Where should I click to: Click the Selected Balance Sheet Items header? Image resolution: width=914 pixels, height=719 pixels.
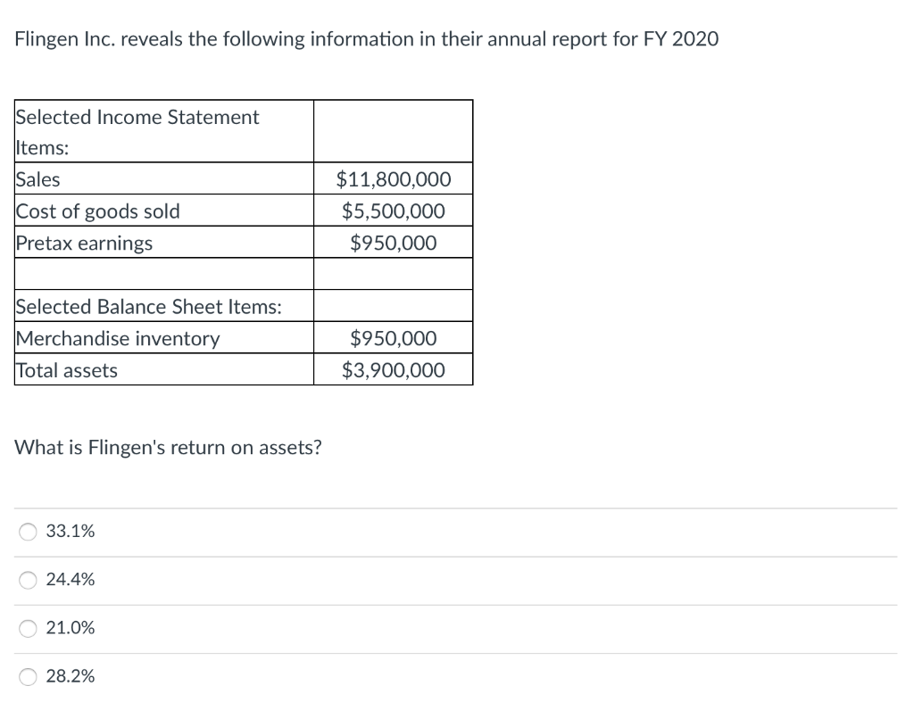(x=148, y=306)
